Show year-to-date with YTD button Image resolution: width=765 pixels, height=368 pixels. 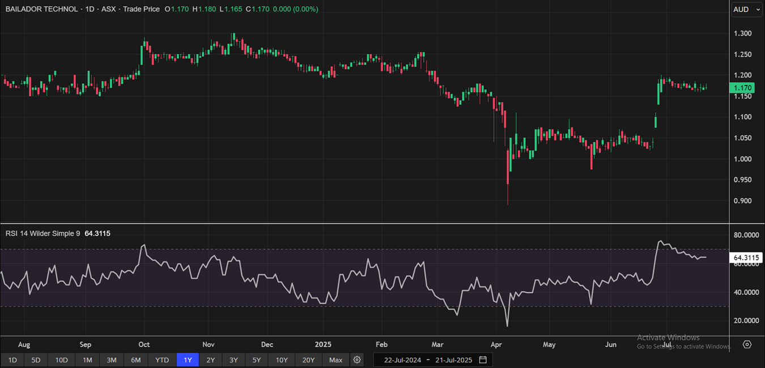pos(162,360)
